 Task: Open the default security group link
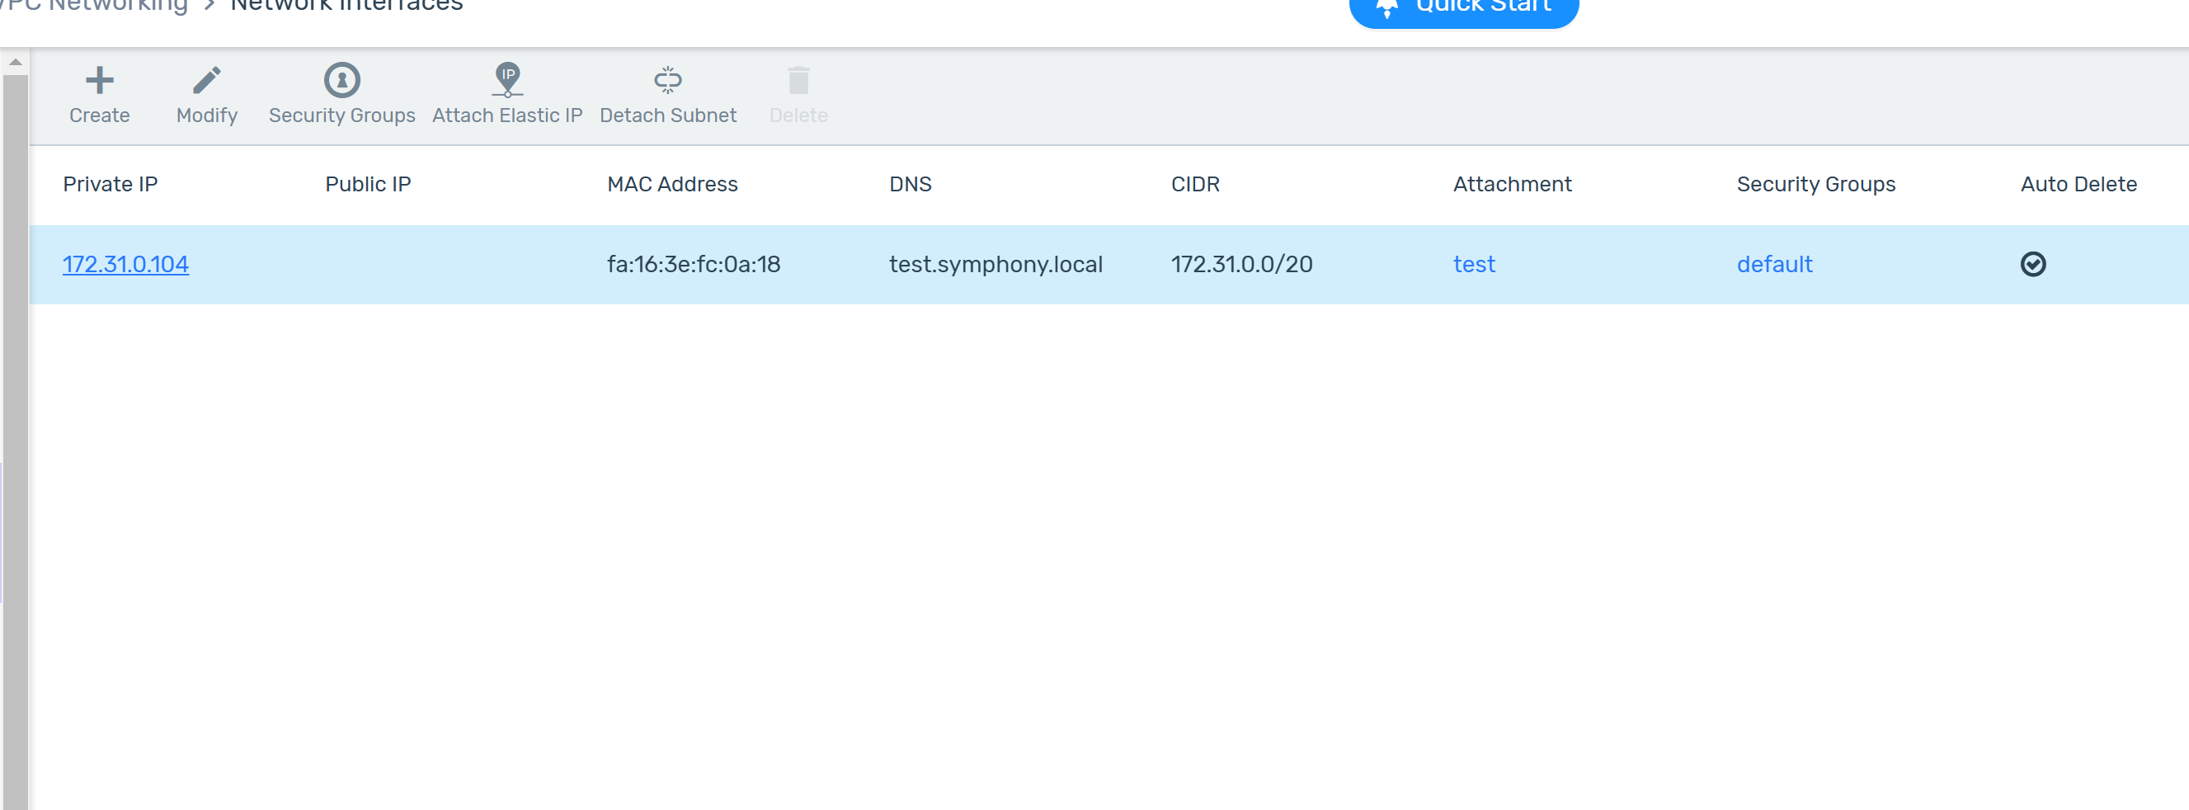point(1774,264)
